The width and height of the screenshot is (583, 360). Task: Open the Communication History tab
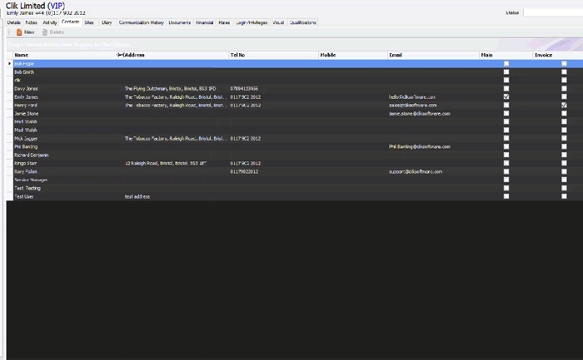point(142,22)
